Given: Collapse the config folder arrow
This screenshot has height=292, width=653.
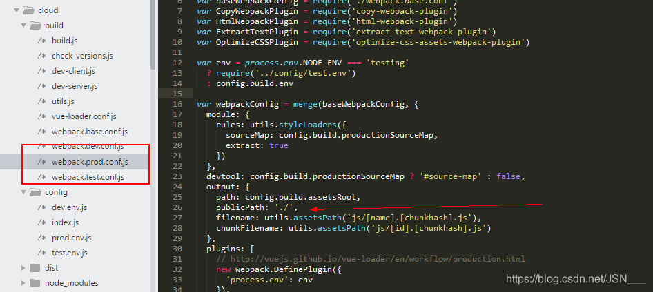Looking at the screenshot, I should tap(23, 192).
